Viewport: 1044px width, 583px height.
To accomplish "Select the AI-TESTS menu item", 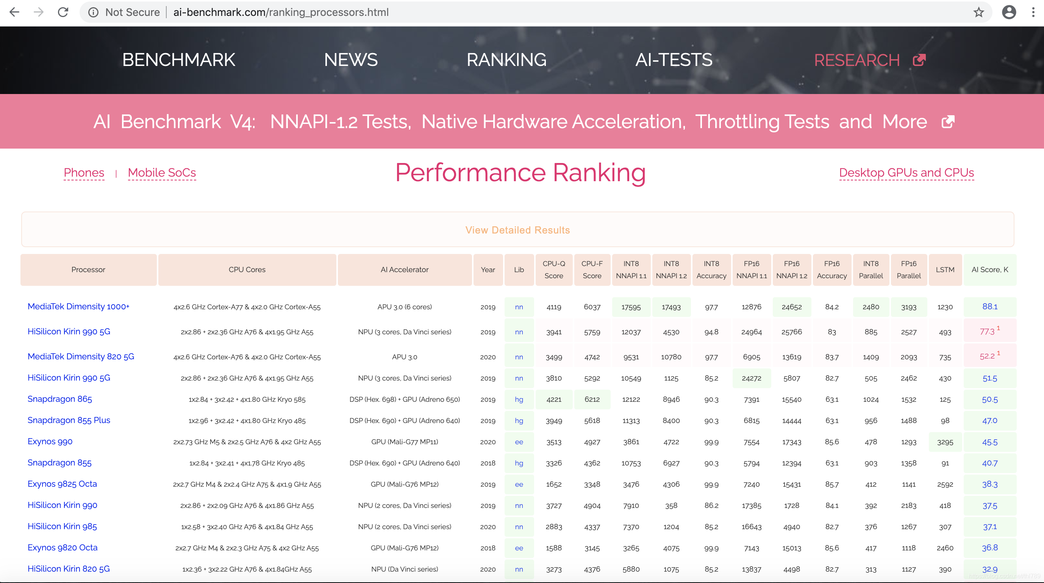I will pyautogui.click(x=674, y=60).
